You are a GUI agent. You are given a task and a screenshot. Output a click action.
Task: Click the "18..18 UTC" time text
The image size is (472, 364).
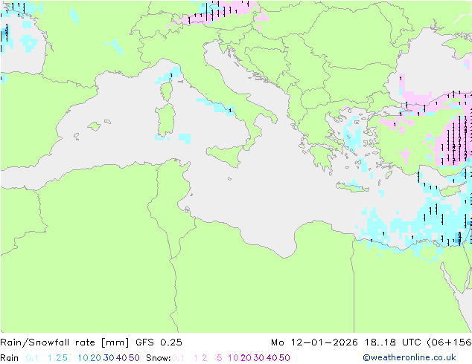[392, 342]
